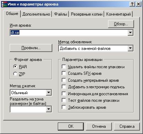
Task: Toggle Создать SFX-архив checkbox
Action: coord(64,73)
